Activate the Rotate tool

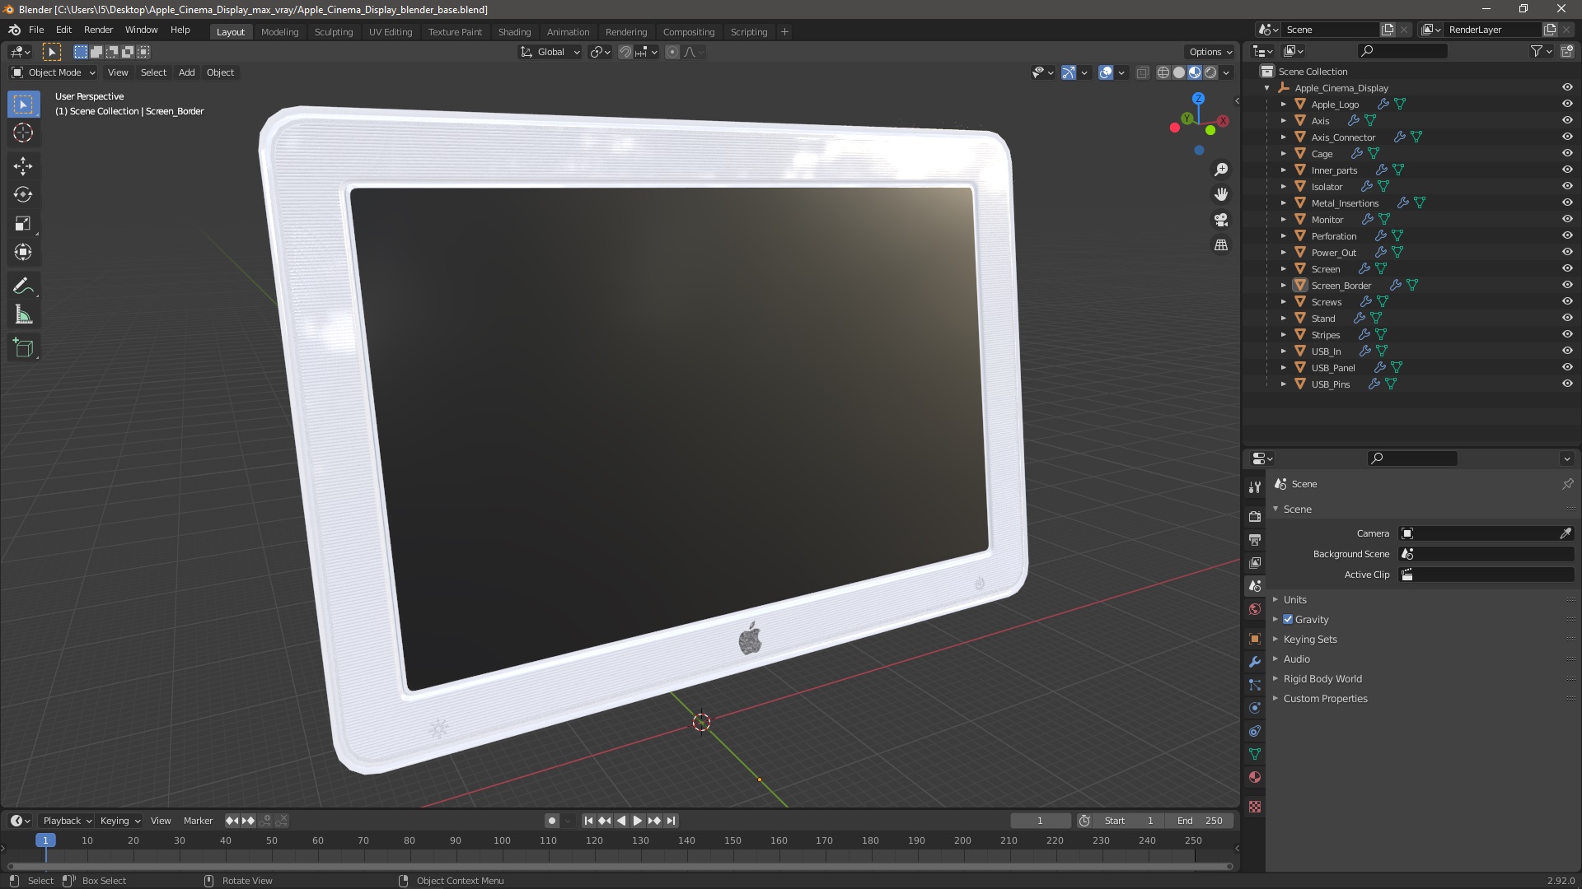point(23,195)
